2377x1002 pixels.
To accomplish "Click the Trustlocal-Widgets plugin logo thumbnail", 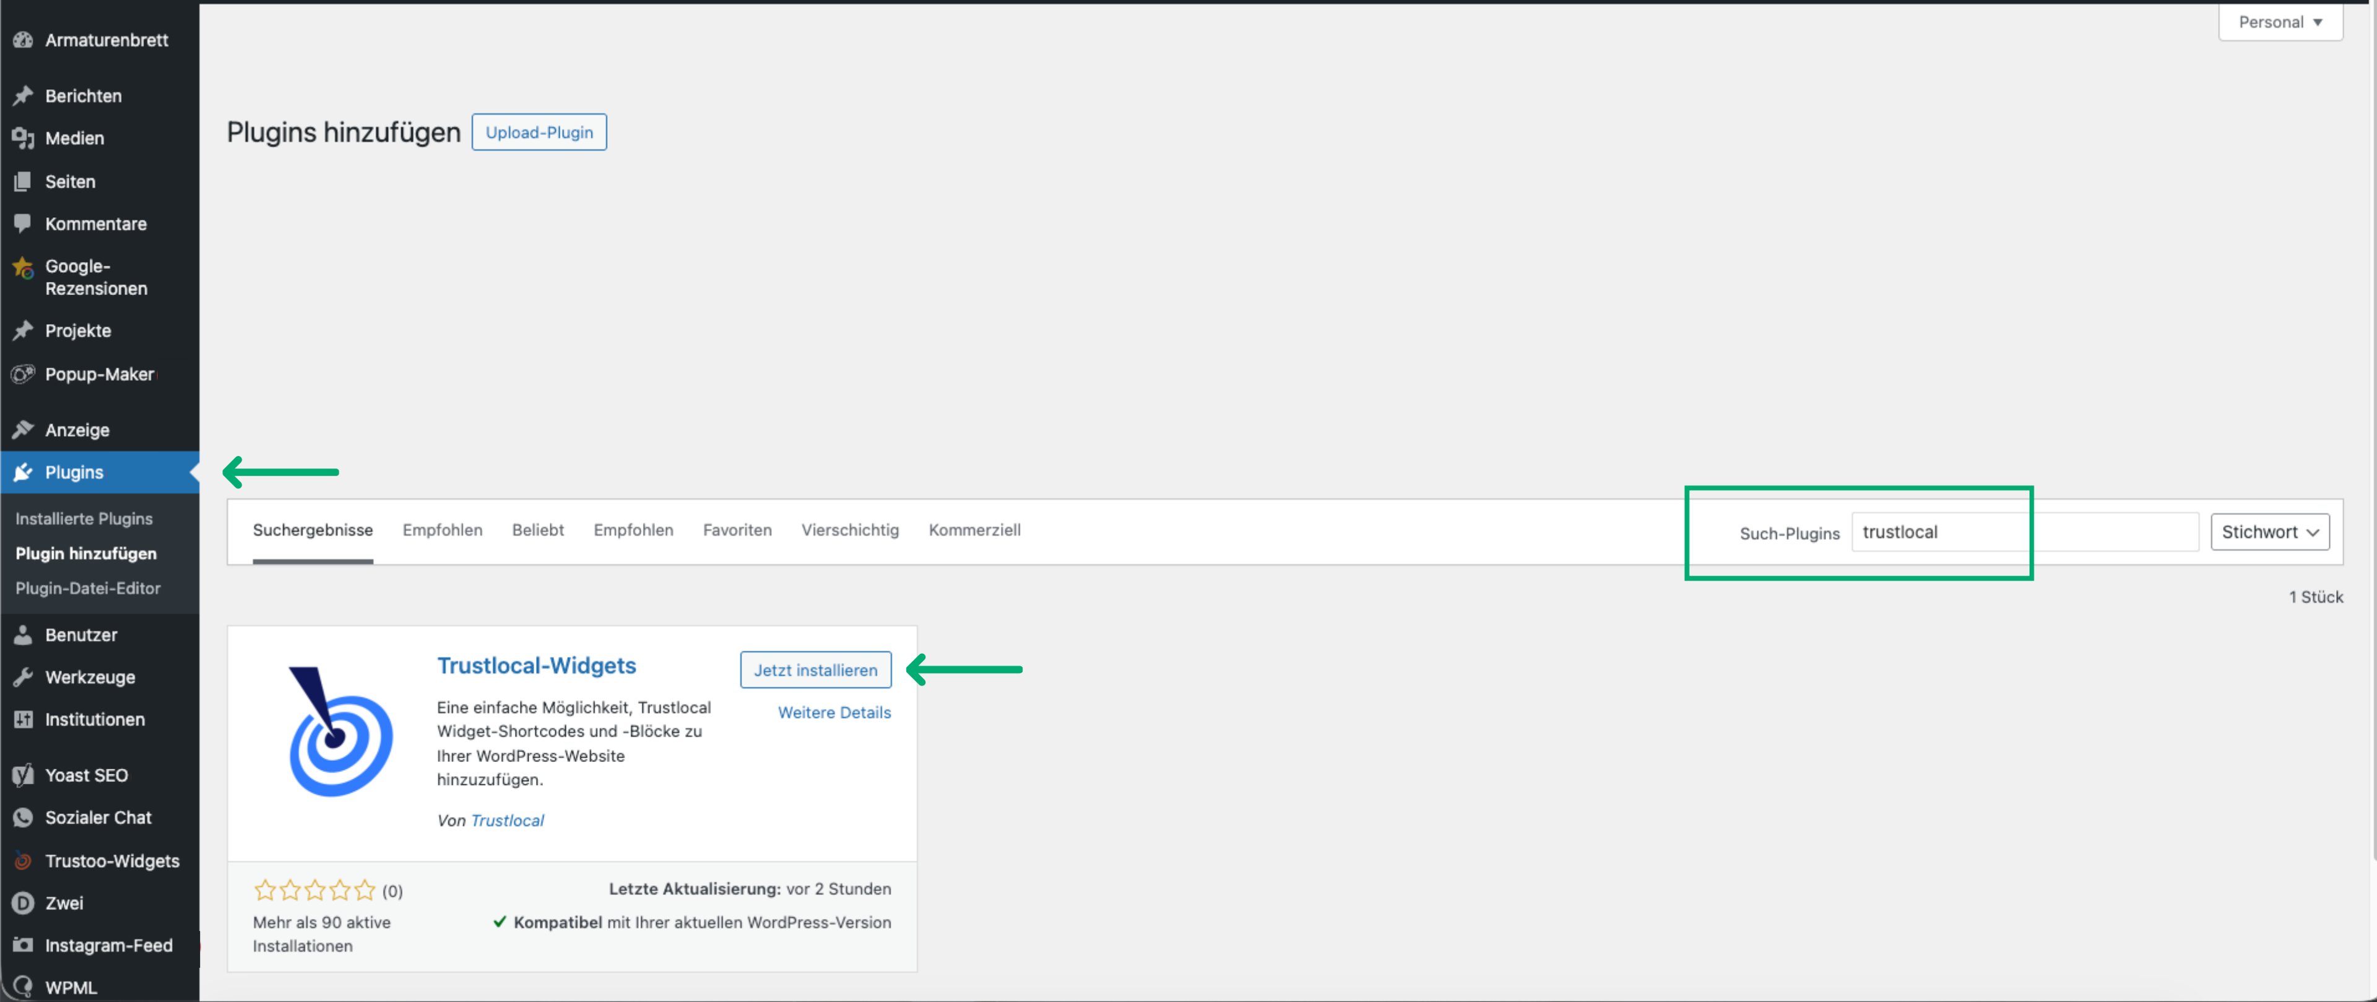I will coord(340,731).
